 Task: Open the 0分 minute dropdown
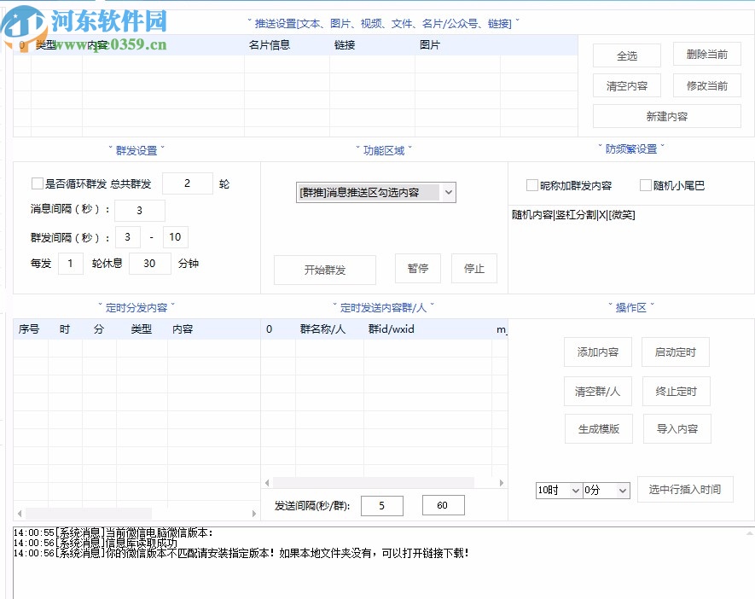coord(607,491)
